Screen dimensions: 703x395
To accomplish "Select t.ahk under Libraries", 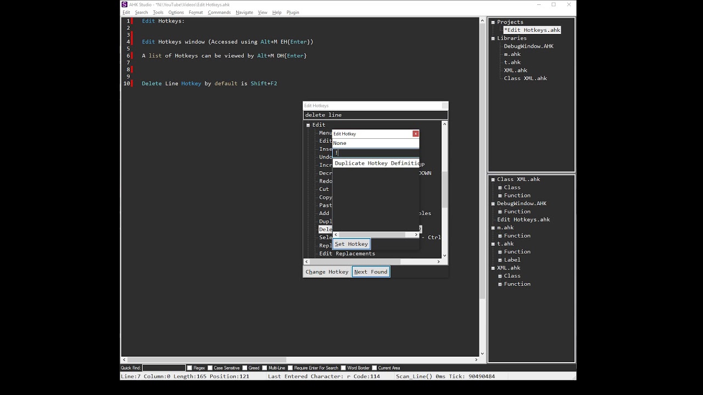I will [512, 62].
